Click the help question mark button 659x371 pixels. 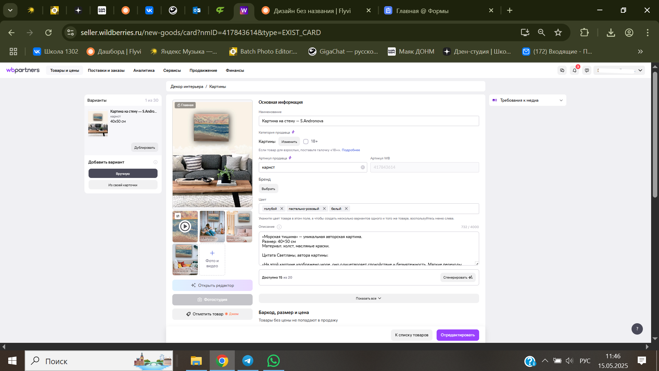tap(637, 329)
